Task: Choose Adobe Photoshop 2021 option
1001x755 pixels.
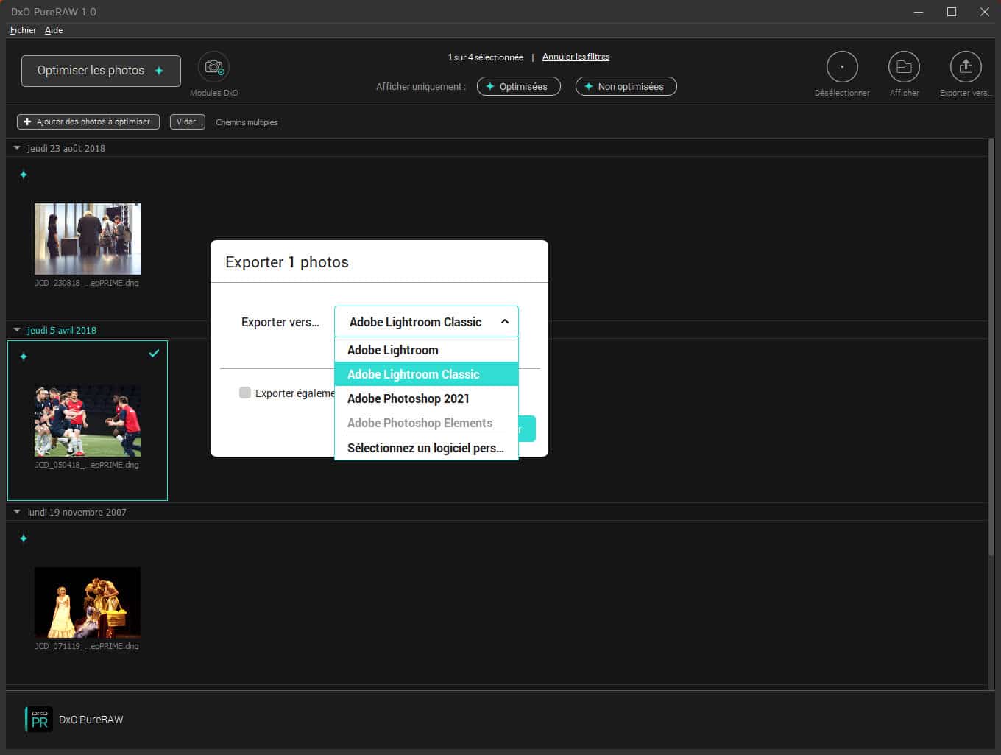Action: [x=426, y=398]
